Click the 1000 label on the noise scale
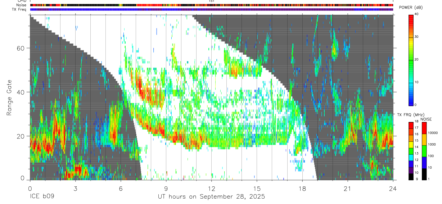This screenshot has width=442, height=204. click(x=432, y=144)
